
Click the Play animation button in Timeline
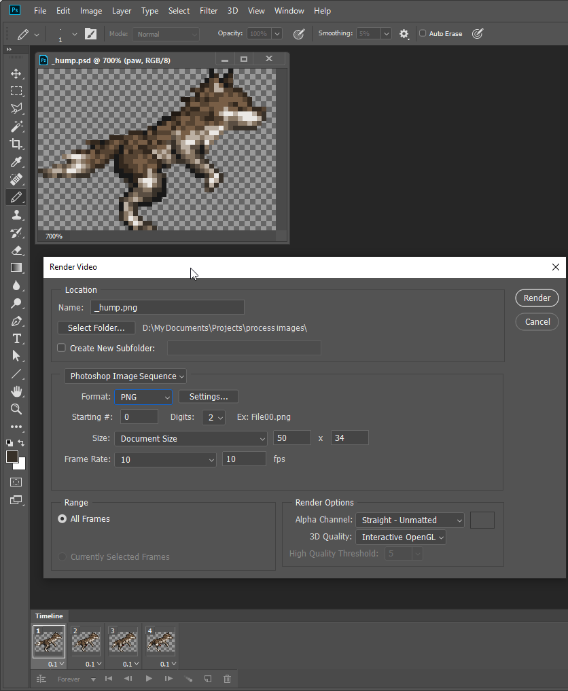pyautogui.click(x=149, y=679)
